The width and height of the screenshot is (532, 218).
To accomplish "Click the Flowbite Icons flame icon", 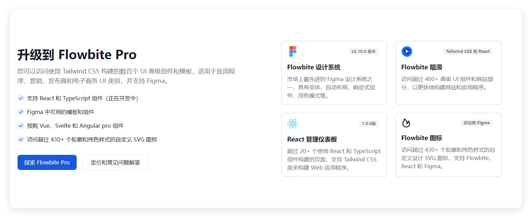I will [x=406, y=123].
